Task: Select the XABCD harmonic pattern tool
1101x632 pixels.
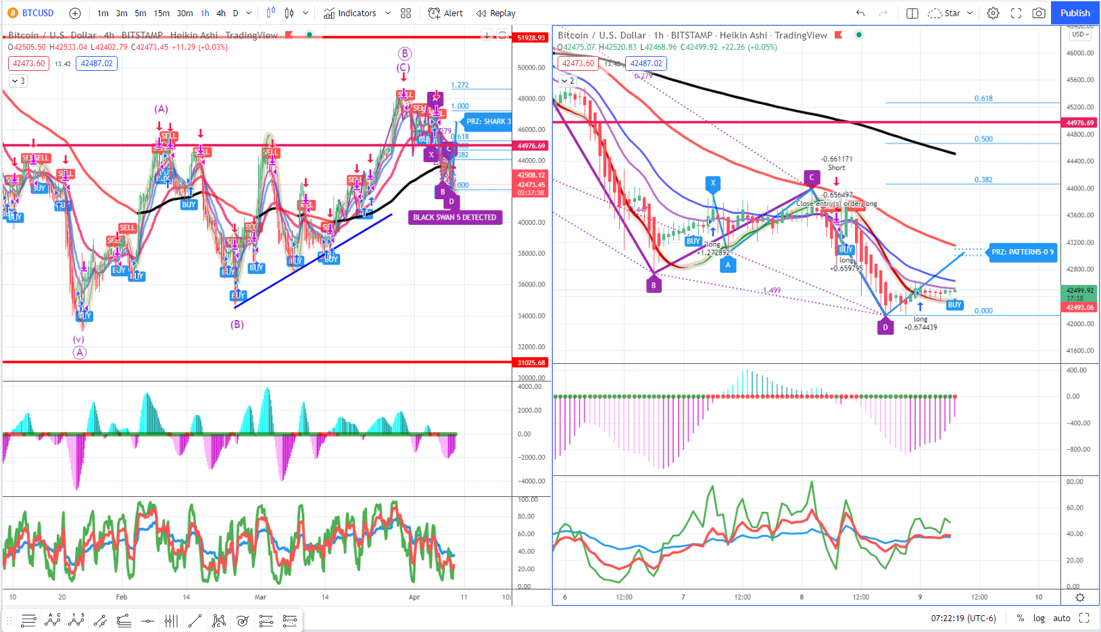Action: point(218,621)
